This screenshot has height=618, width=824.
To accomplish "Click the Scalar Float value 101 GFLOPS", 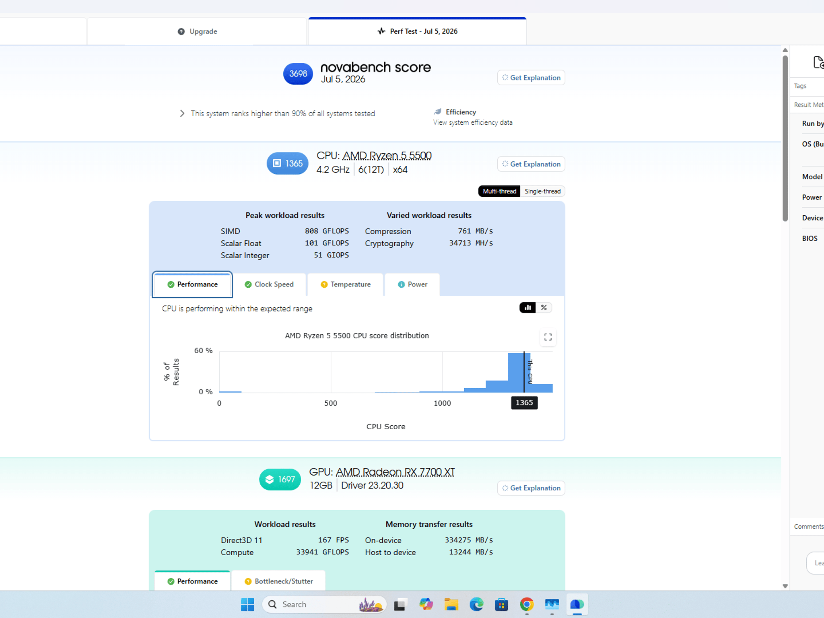I will [327, 243].
